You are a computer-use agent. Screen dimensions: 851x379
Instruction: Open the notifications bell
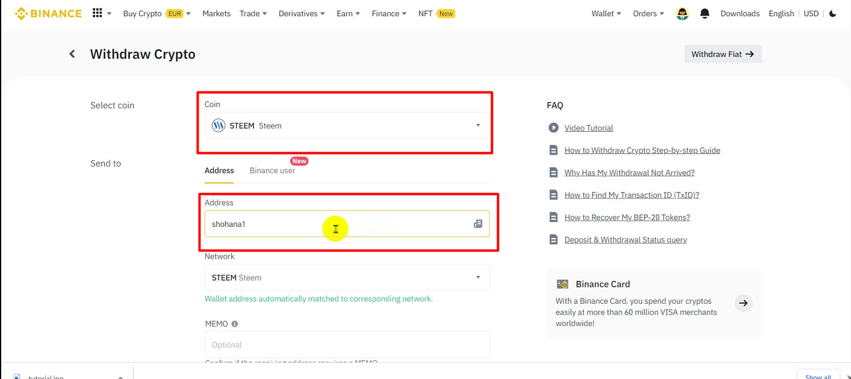(x=705, y=13)
